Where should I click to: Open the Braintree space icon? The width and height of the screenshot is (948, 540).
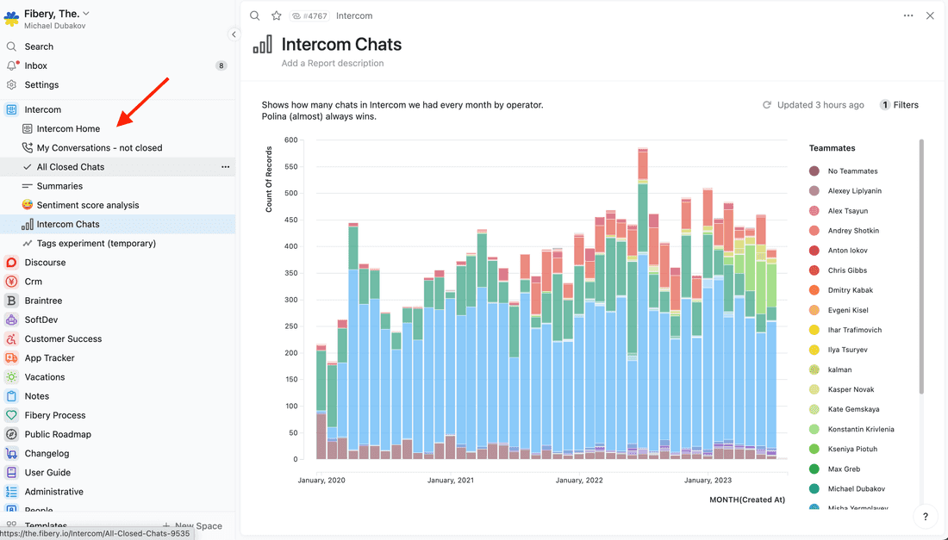(x=11, y=301)
